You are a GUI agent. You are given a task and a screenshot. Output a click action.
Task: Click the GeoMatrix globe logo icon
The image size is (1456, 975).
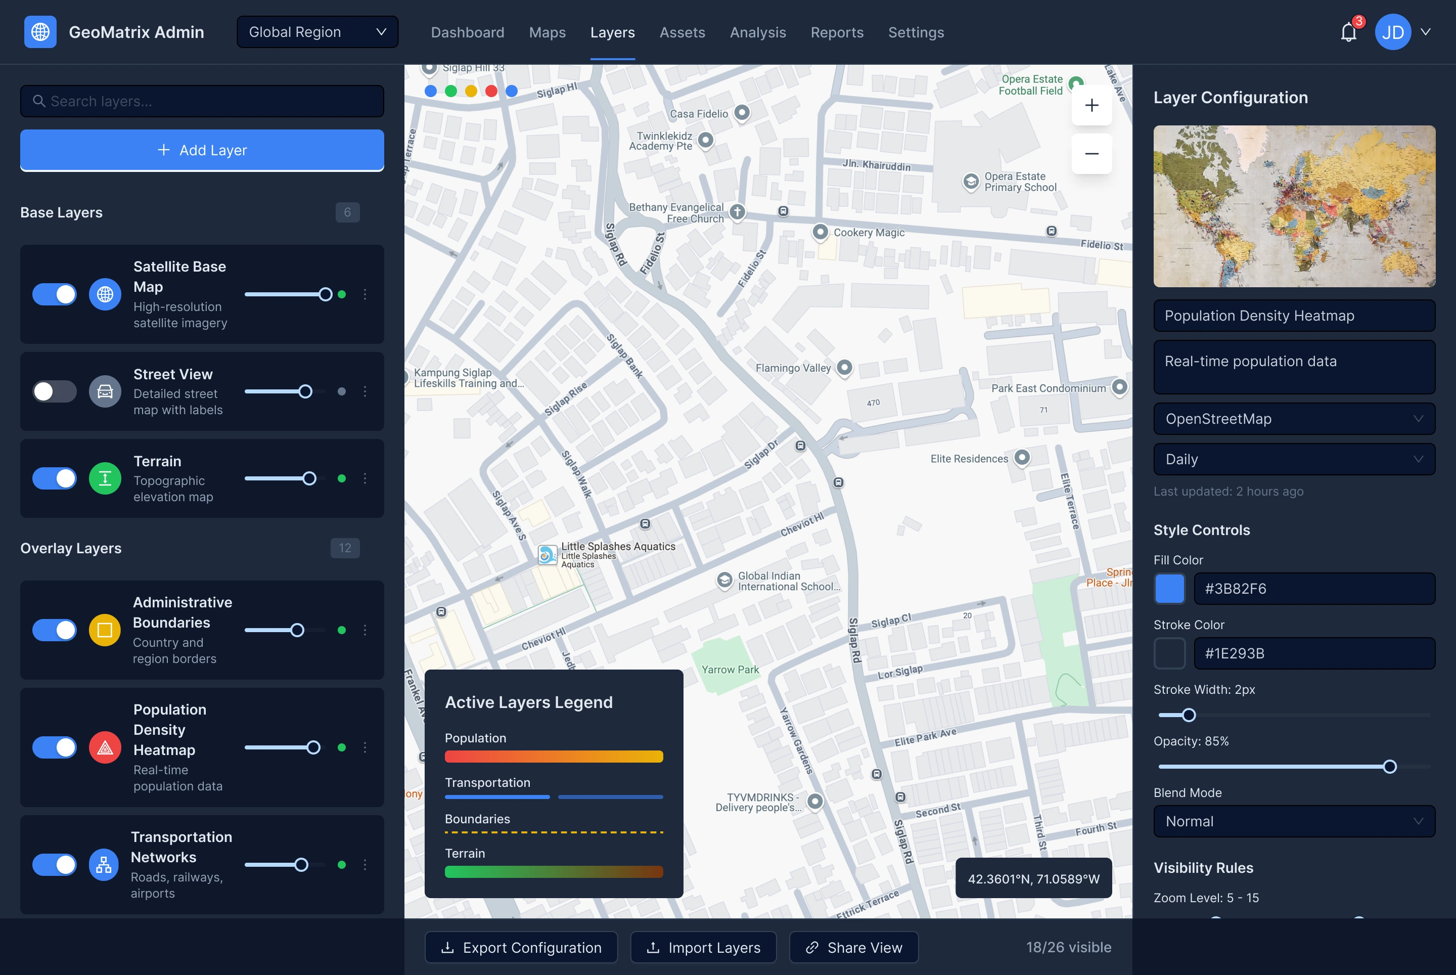click(x=40, y=32)
